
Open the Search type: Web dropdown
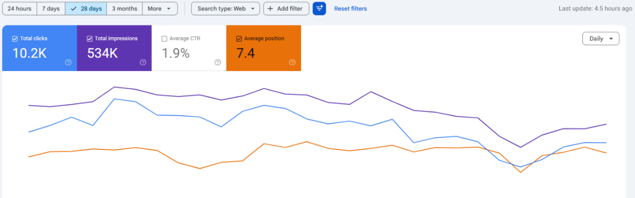click(226, 8)
